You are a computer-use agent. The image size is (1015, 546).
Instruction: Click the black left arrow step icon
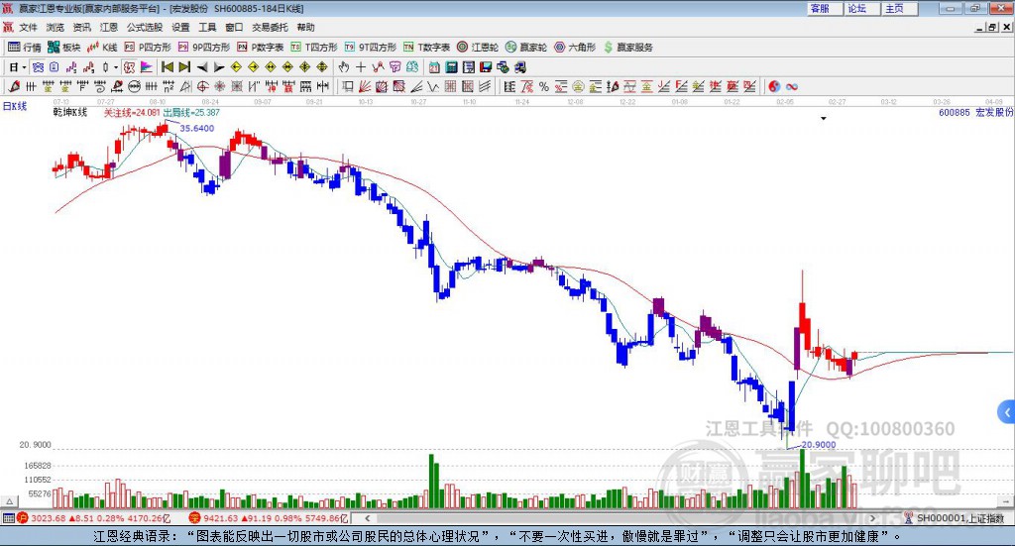[x=202, y=67]
